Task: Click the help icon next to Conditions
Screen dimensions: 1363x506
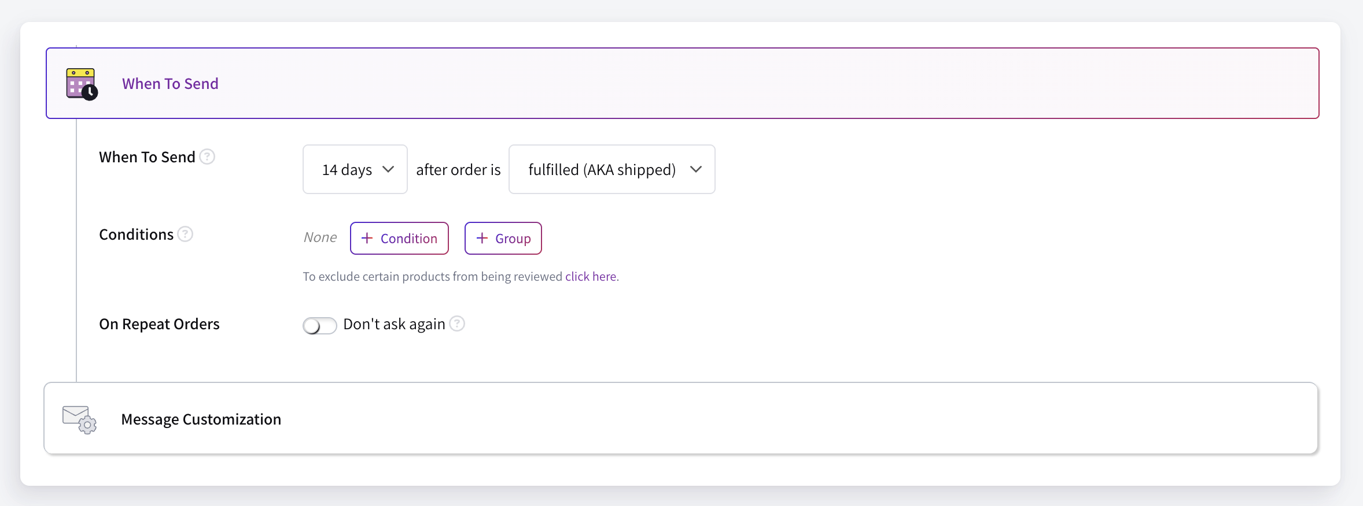Action: (x=185, y=234)
